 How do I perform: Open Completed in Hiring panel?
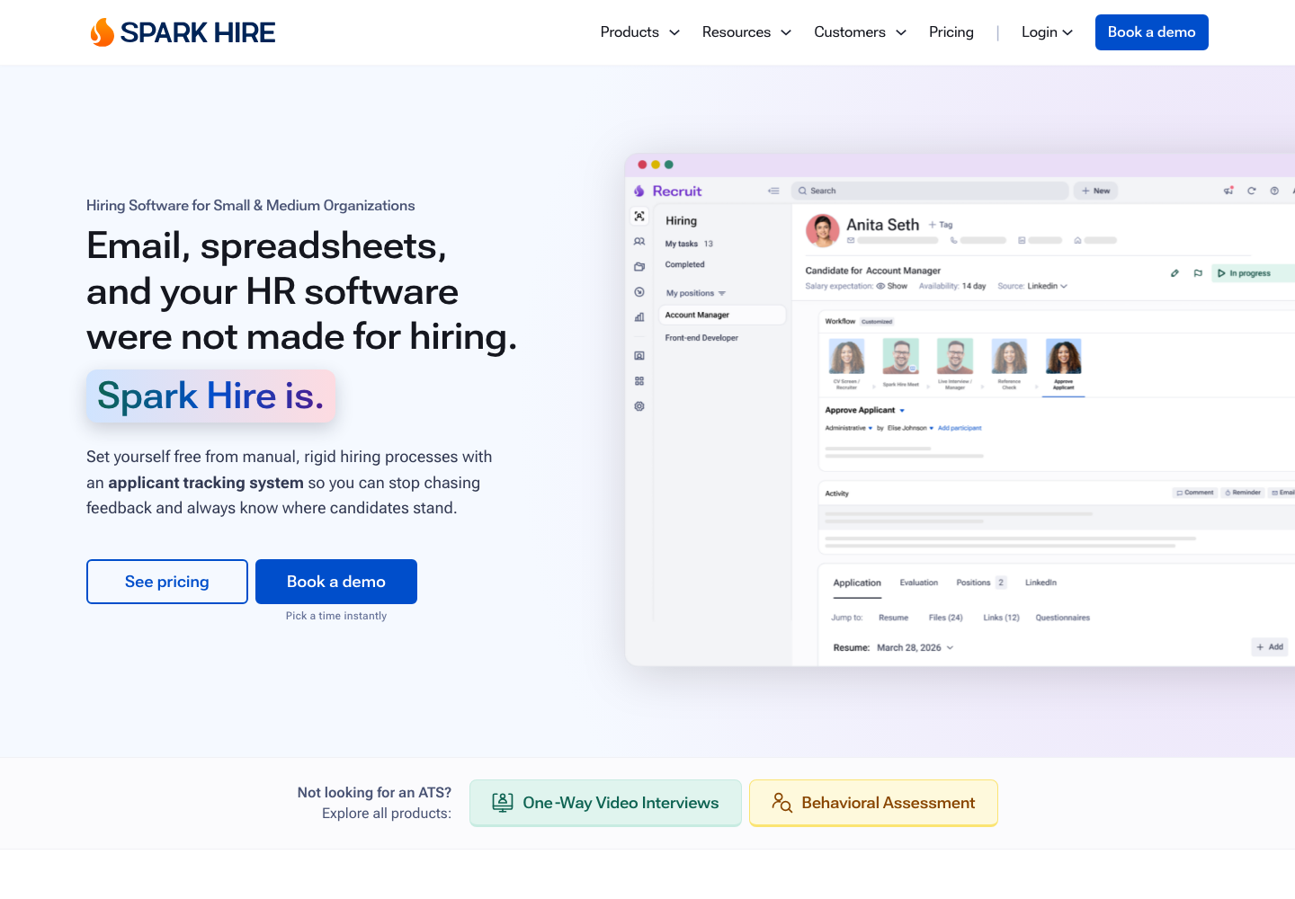coord(684,264)
